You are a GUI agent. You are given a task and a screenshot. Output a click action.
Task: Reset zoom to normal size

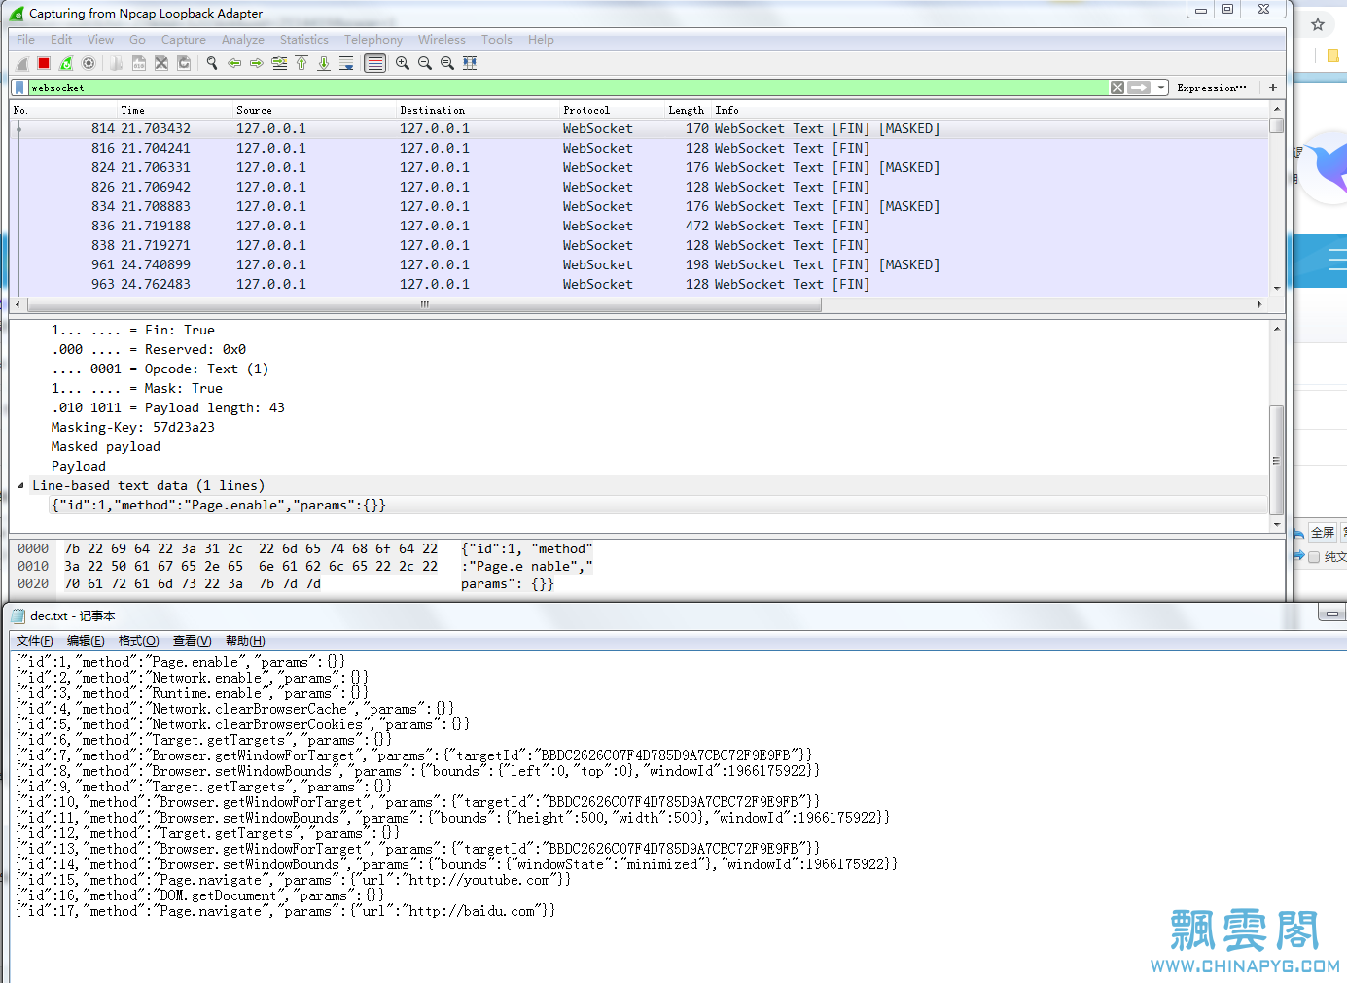(447, 63)
